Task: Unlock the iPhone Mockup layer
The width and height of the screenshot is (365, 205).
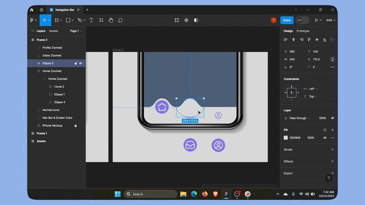Action: pos(75,126)
